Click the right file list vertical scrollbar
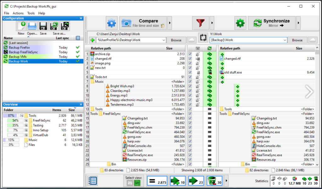This screenshot has width=322, height=189. click(x=317, y=107)
